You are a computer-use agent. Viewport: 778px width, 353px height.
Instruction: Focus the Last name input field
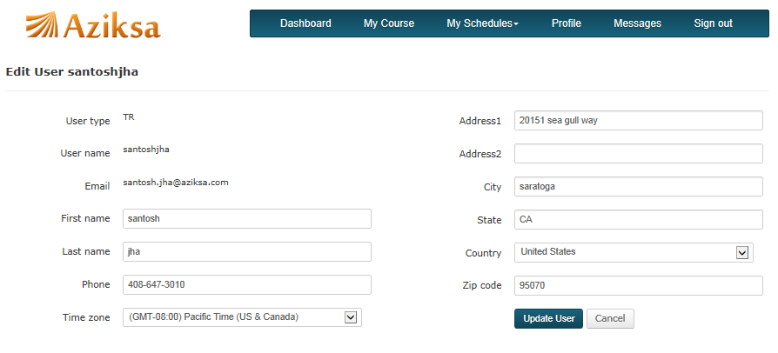pos(247,252)
